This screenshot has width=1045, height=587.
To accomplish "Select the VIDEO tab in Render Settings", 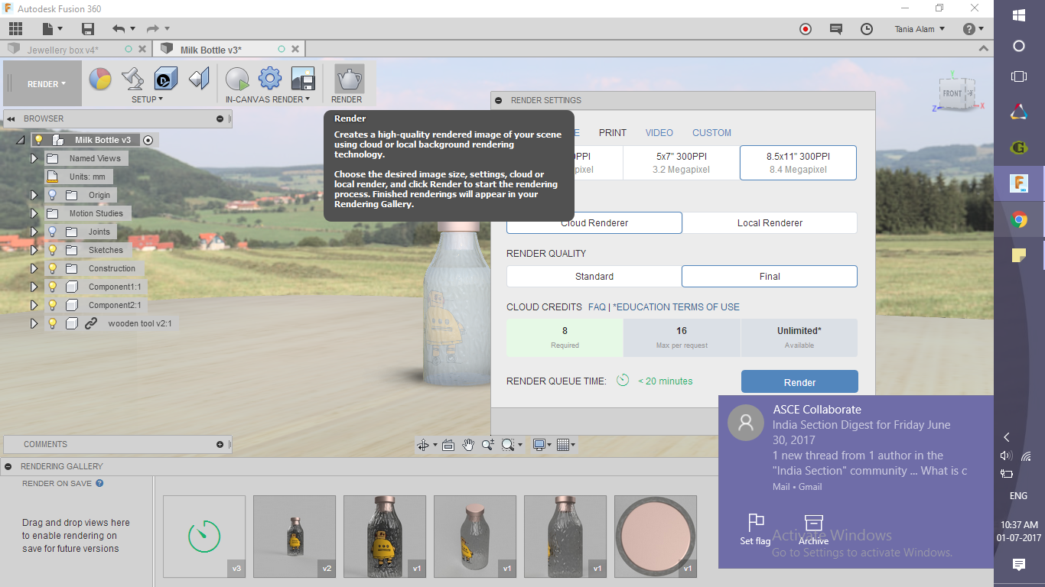I will [659, 132].
